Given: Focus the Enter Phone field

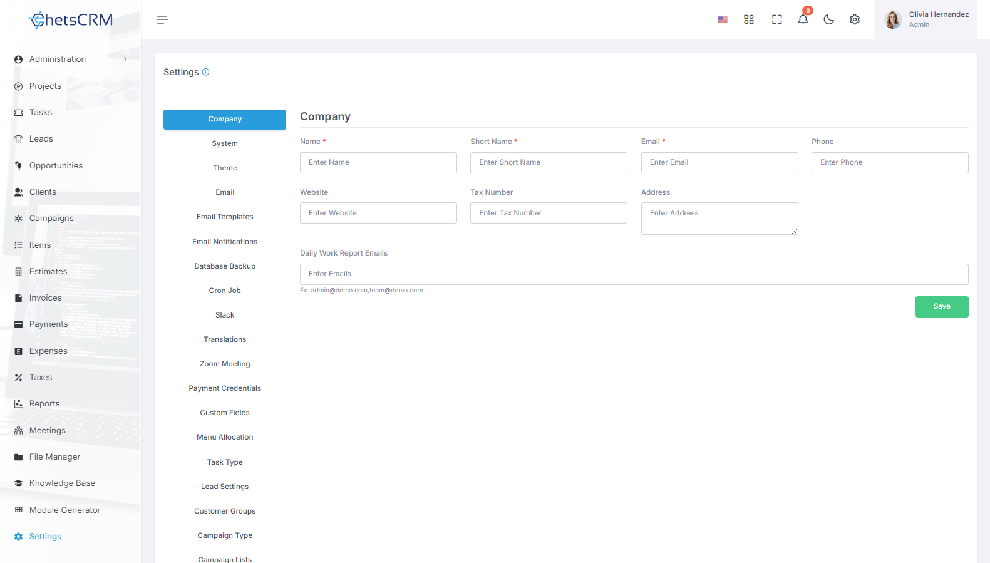Looking at the screenshot, I should click(890, 163).
